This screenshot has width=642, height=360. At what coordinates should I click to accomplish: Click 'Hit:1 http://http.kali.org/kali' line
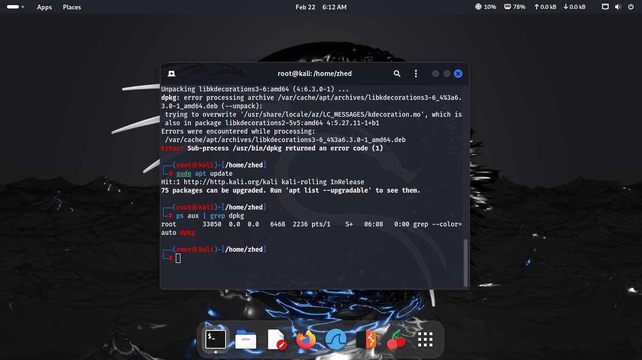[x=263, y=182]
